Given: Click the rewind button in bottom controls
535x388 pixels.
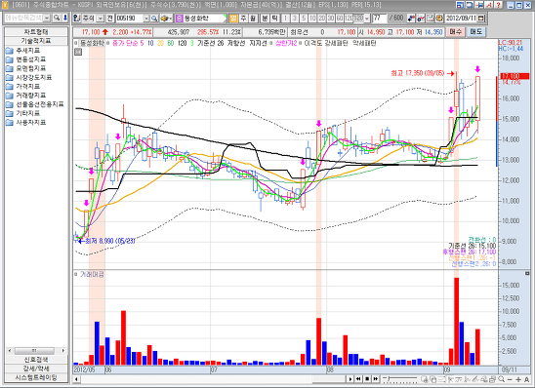Looking at the screenshot, I should click(358, 379).
